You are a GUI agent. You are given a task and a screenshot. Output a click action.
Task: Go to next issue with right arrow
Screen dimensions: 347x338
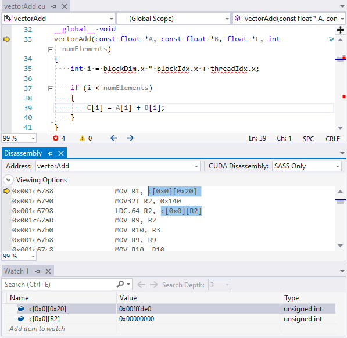[130, 138]
